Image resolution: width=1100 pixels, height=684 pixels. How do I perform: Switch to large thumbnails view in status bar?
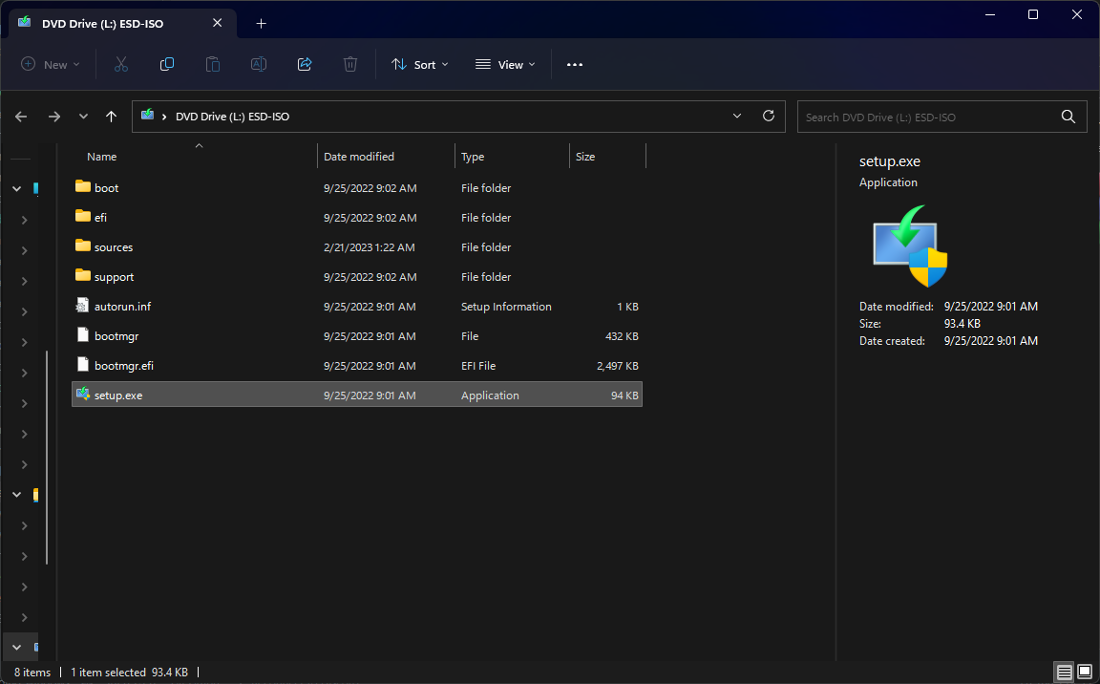(x=1085, y=673)
